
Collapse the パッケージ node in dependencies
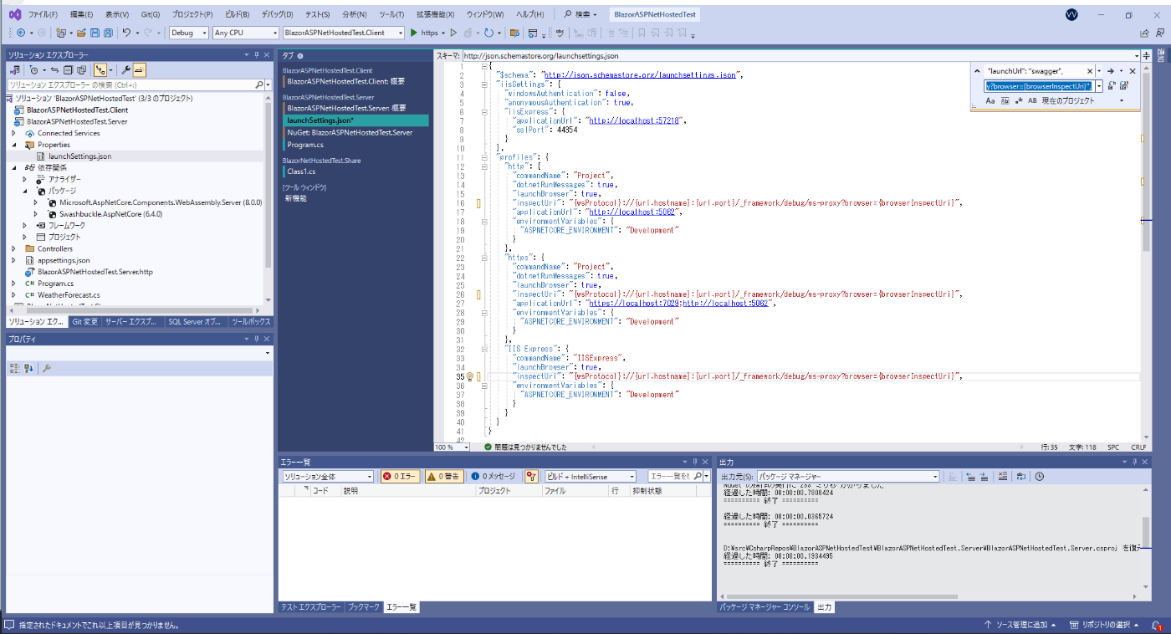coord(25,191)
